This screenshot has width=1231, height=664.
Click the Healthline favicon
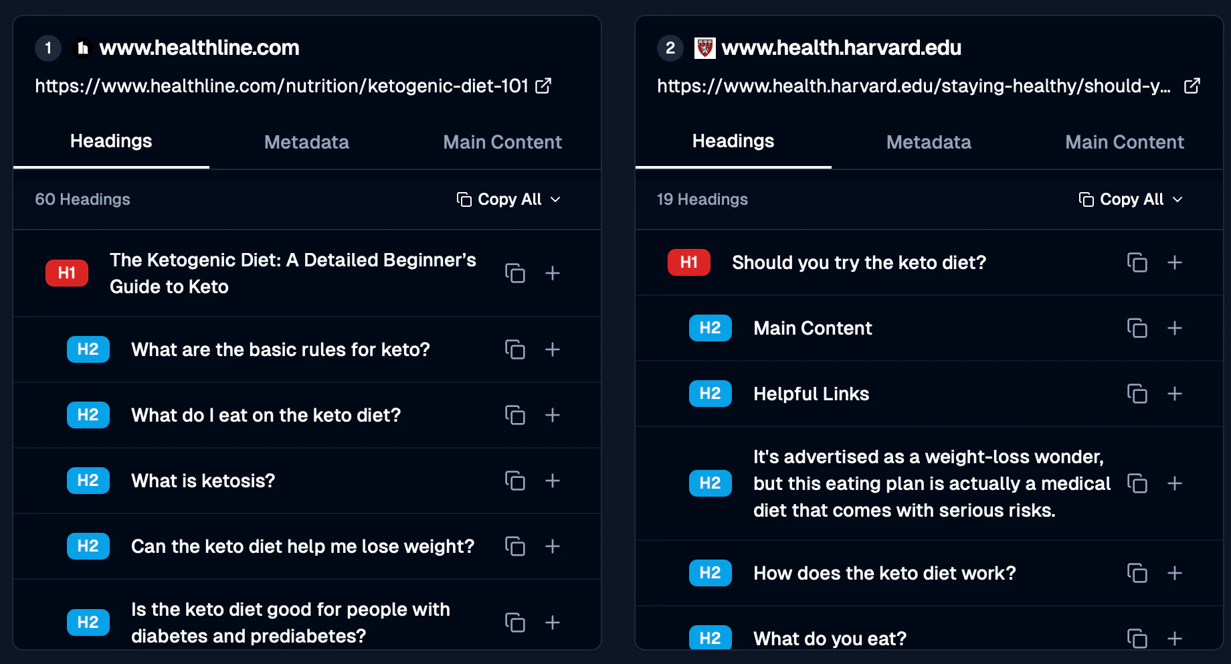[x=82, y=48]
